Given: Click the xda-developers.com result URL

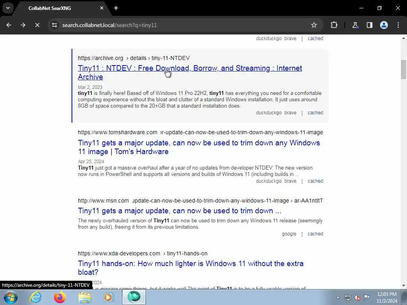Looking at the screenshot, I should 143,253.
